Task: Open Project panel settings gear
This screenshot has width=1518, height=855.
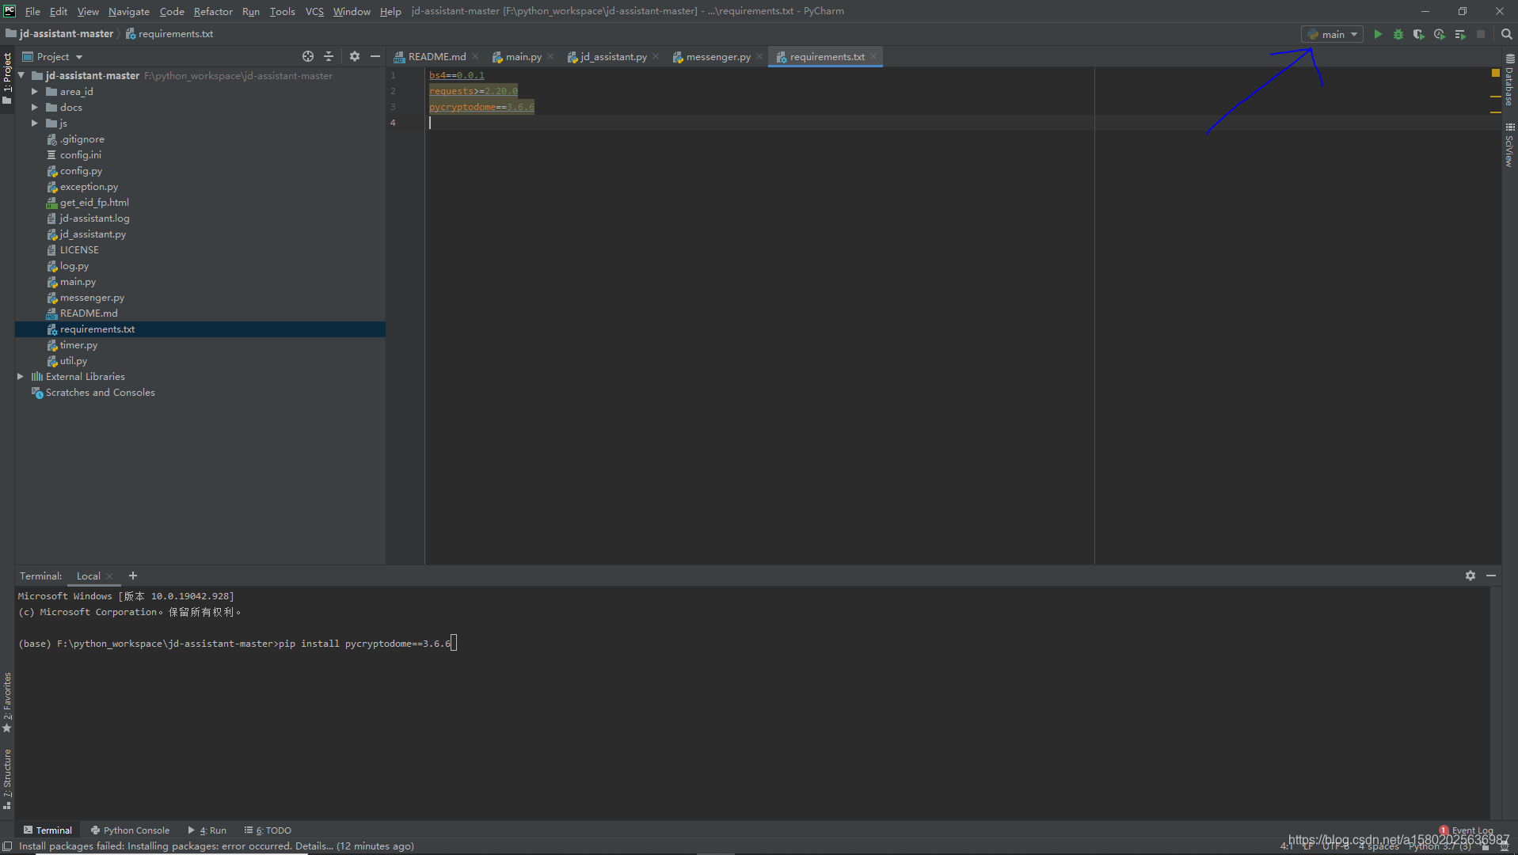Action: click(355, 56)
